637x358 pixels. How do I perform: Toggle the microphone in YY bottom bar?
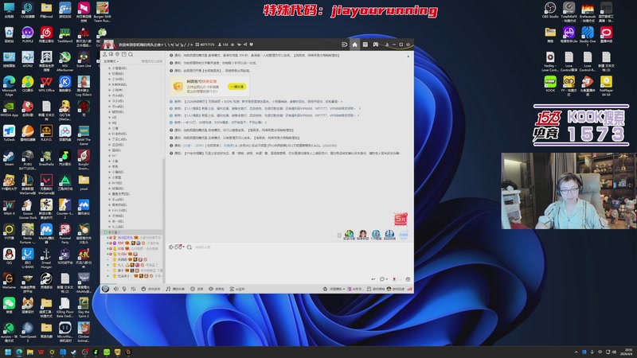click(124, 289)
